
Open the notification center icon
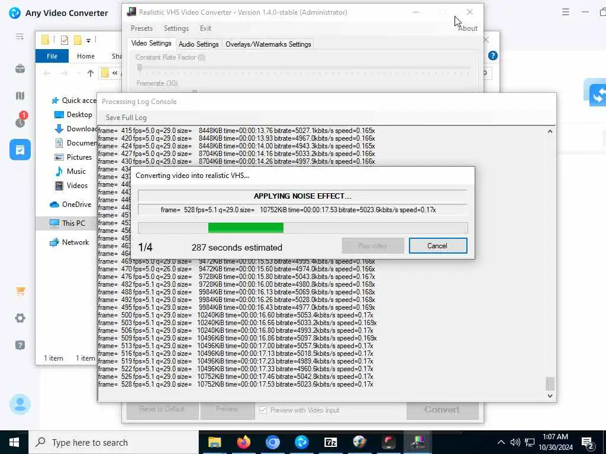click(x=588, y=442)
